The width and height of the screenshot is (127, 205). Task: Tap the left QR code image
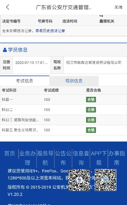79,180
